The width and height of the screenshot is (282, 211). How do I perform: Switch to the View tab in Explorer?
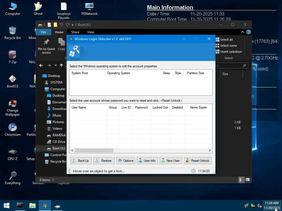(x=91, y=32)
